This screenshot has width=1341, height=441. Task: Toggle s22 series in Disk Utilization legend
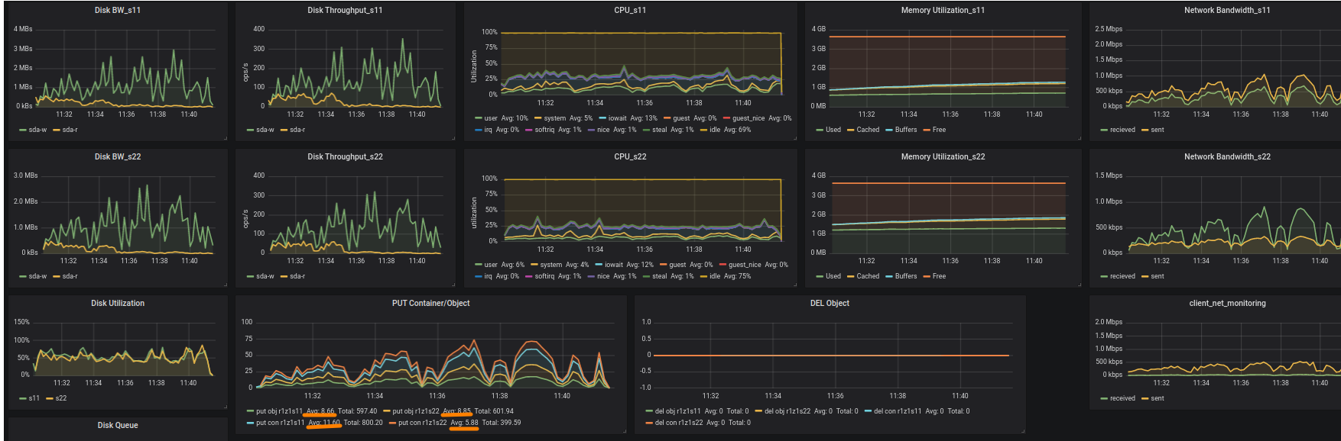click(x=61, y=398)
